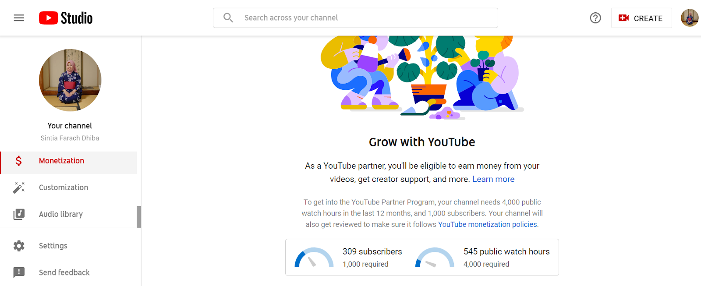Image resolution: width=701 pixels, height=286 pixels.
Task: Click the 'Grow with YouTube' heading
Action: pyautogui.click(x=422, y=142)
